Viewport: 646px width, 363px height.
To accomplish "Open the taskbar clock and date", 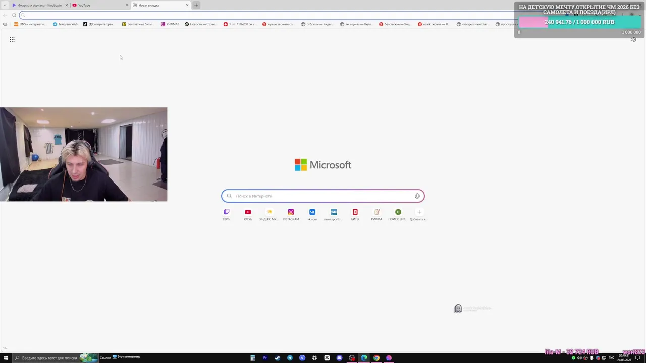I will tap(624, 358).
